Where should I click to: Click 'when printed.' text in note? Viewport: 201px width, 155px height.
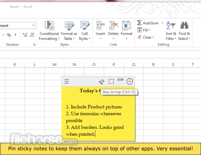[80, 134]
